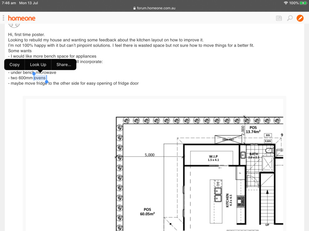Tap the battery indicator in the status bar
This screenshot has height=231, width=309.
click(303, 3)
